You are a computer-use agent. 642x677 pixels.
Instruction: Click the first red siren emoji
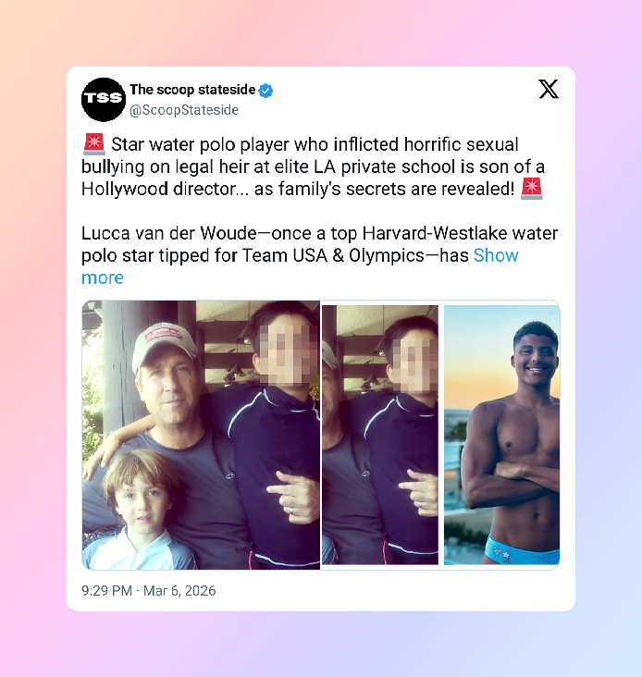94,144
